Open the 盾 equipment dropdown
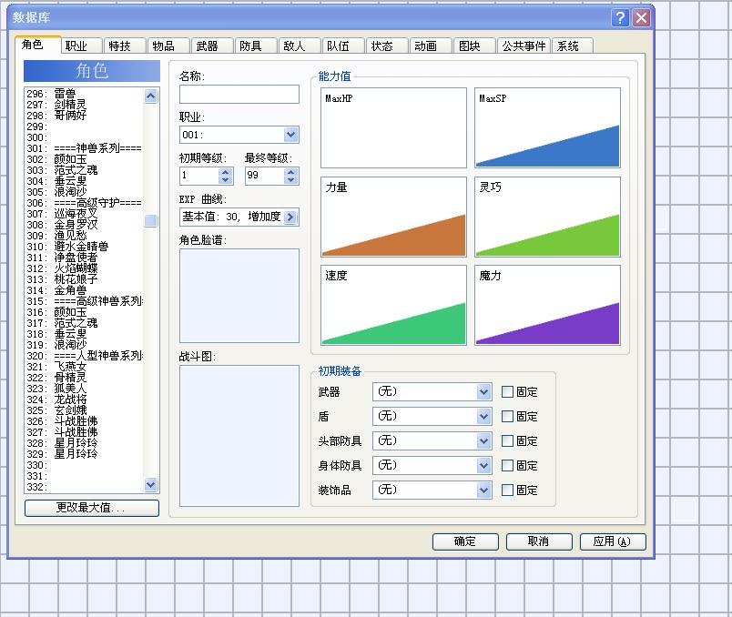 pyautogui.click(x=483, y=416)
